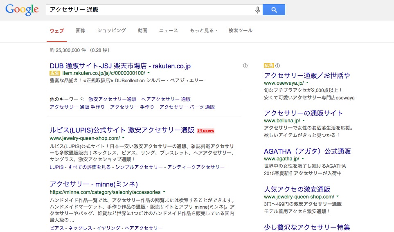Click keyword アクセサリー 手作り
Viewport: 394px width, 232px height.
coord(132,107)
